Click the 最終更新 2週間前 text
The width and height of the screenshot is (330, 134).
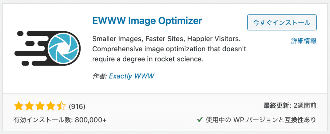[x=289, y=106]
